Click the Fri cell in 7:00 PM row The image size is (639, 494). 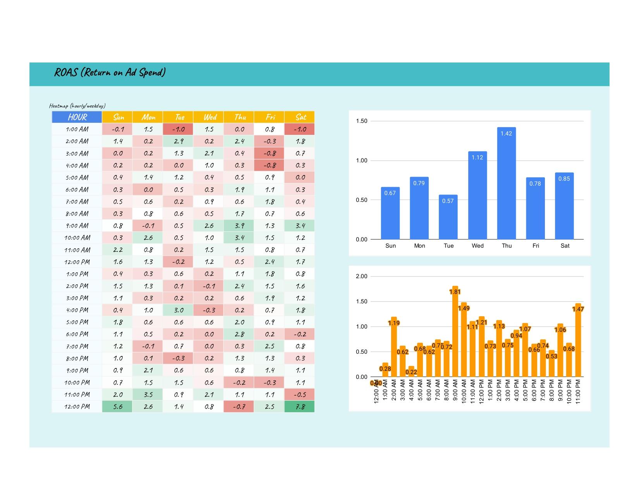tap(270, 346)
